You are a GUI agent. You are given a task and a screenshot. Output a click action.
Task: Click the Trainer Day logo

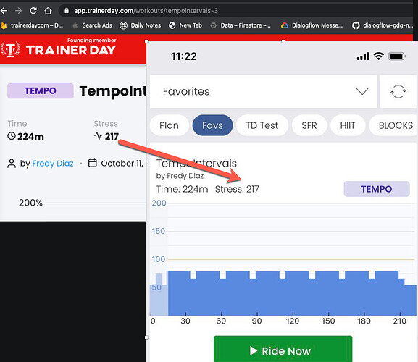click(59, 49)
